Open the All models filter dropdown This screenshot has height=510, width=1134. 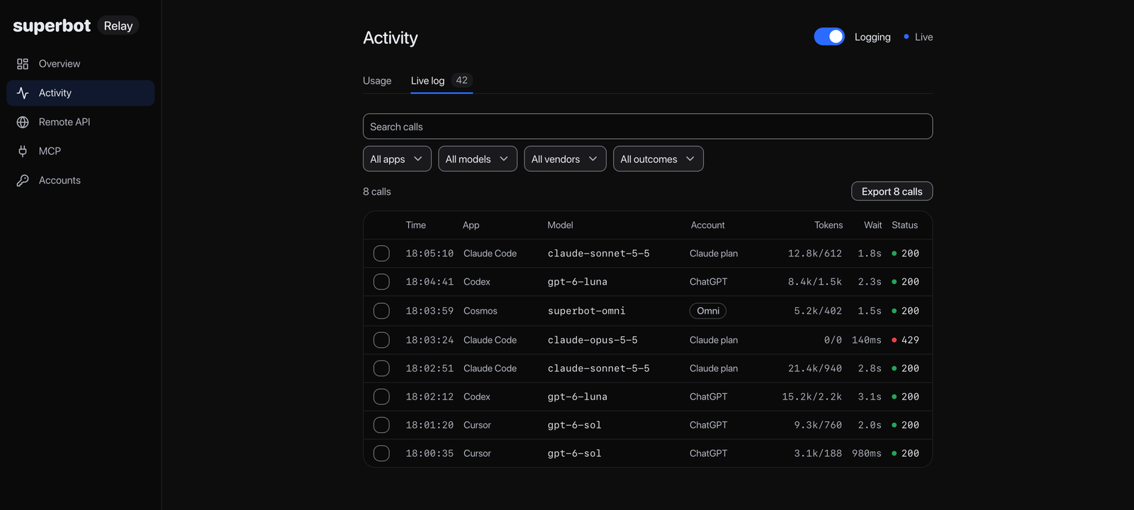coord(478,159)
